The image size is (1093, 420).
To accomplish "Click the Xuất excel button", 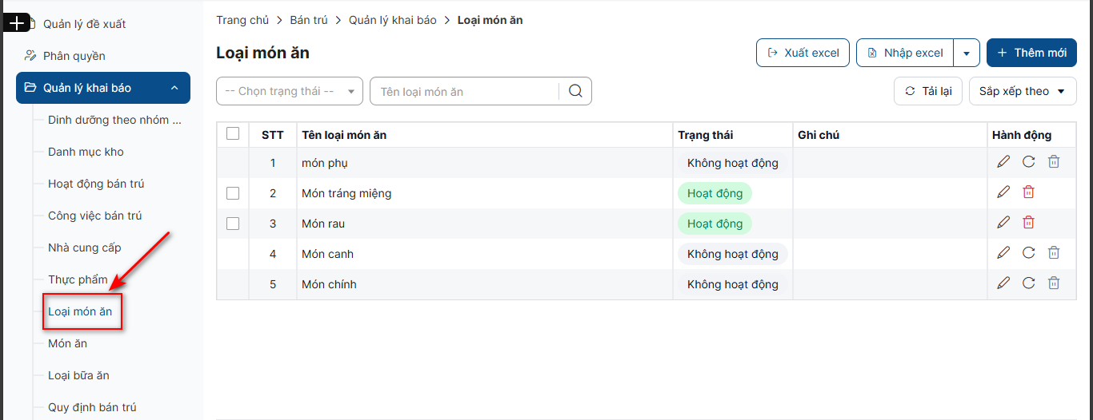I will pos(803,53).
